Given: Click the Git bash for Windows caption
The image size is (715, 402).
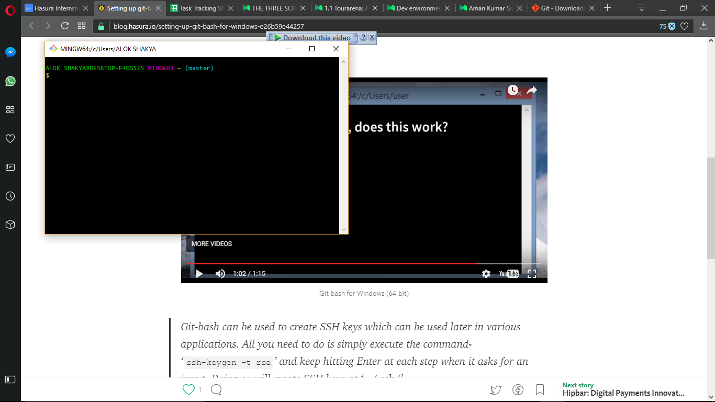Looking at the screenshot, I should click(364, 294).
